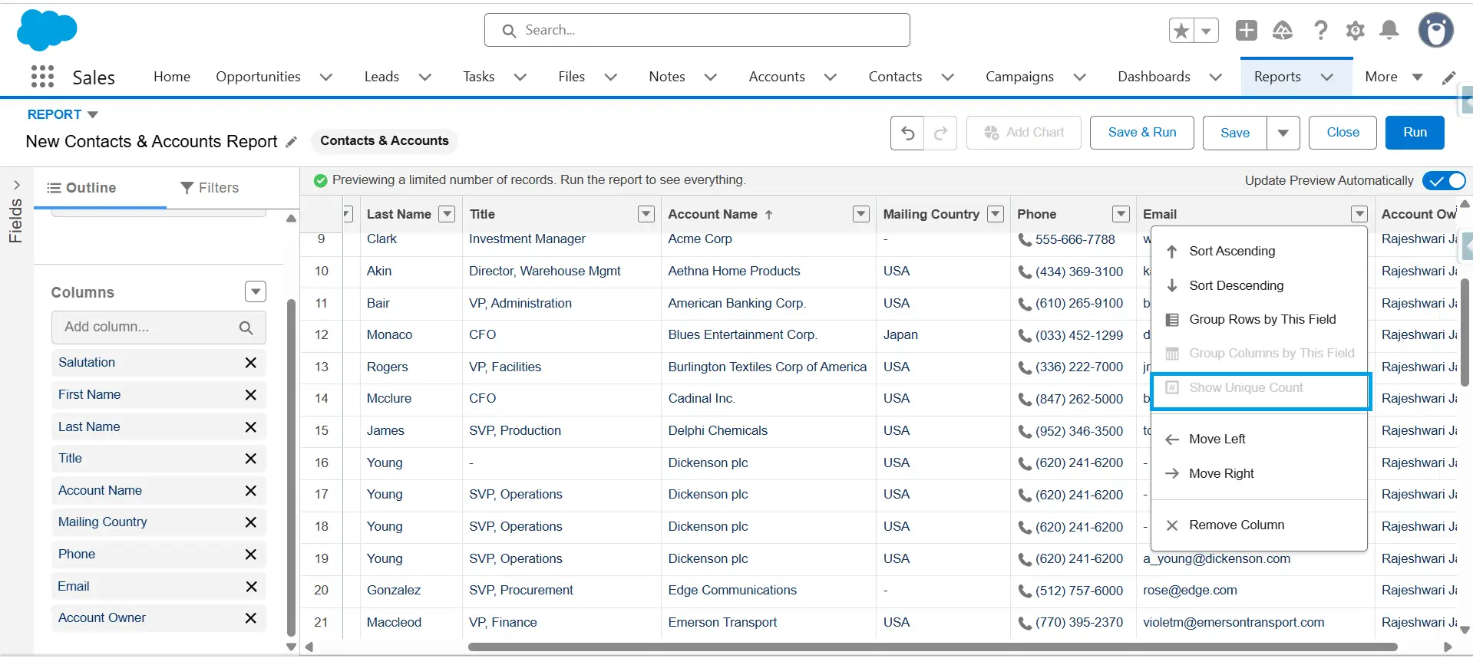Choose Move Right in column menu
This screenshot has width=1473, height=665.
(x=1259, y=474)
